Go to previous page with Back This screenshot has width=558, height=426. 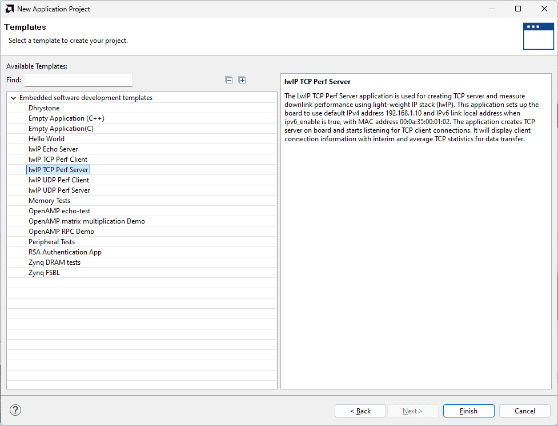360,411
